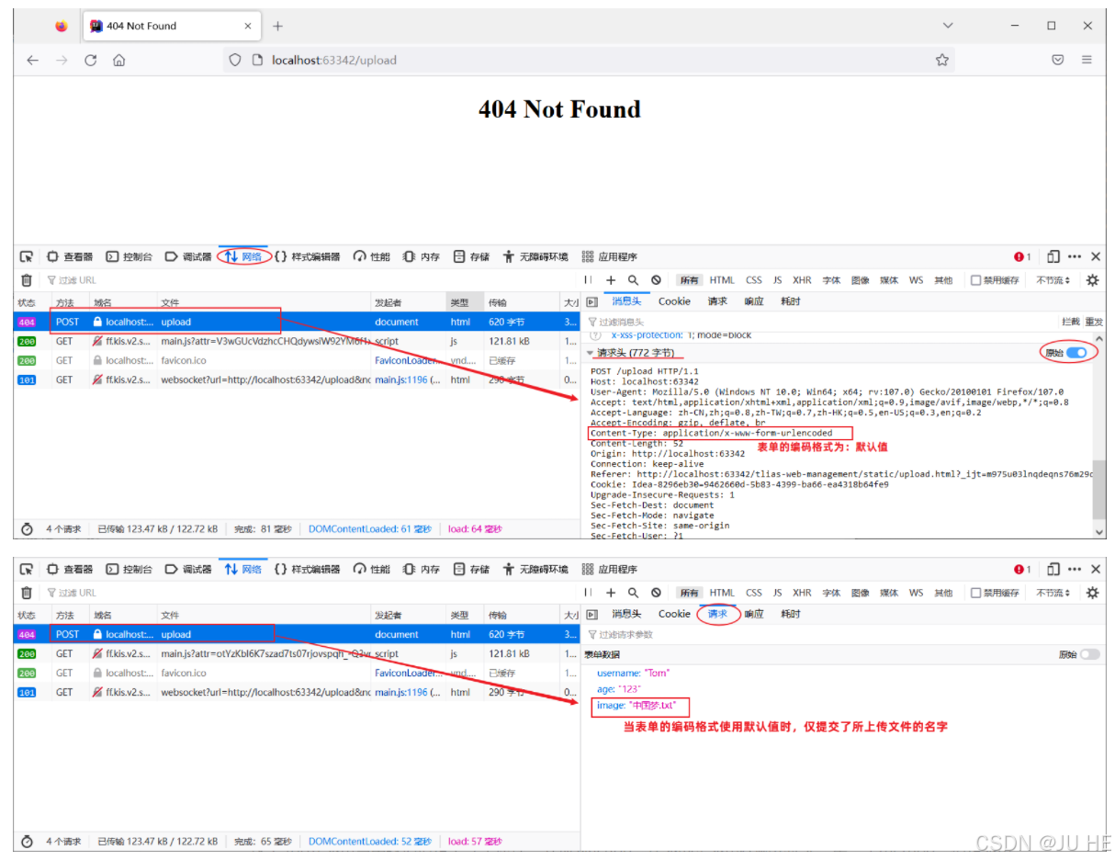Turn off the 原始 raw toggle in upper pane
Screen dimensions: 1115x861
[x=1076, y=353]
